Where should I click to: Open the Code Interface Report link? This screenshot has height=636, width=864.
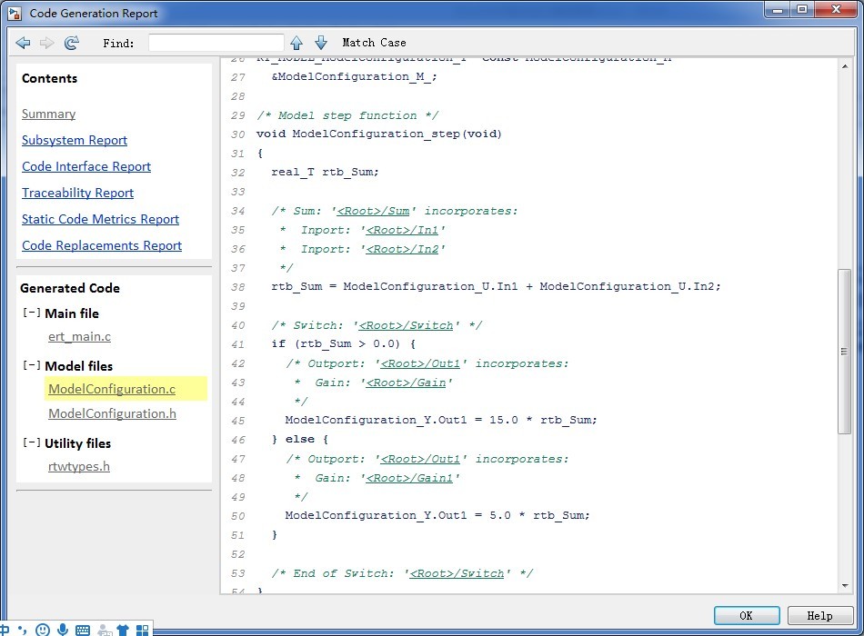(86, 167)
